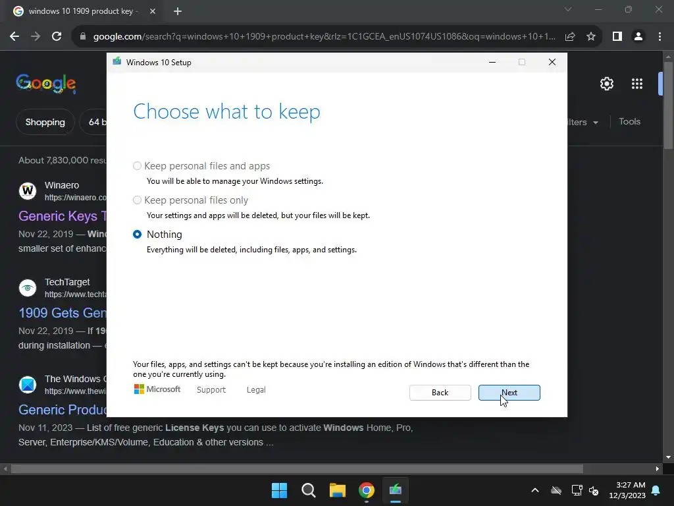
Task: Open the Support link in Setup
Action: 211,390
